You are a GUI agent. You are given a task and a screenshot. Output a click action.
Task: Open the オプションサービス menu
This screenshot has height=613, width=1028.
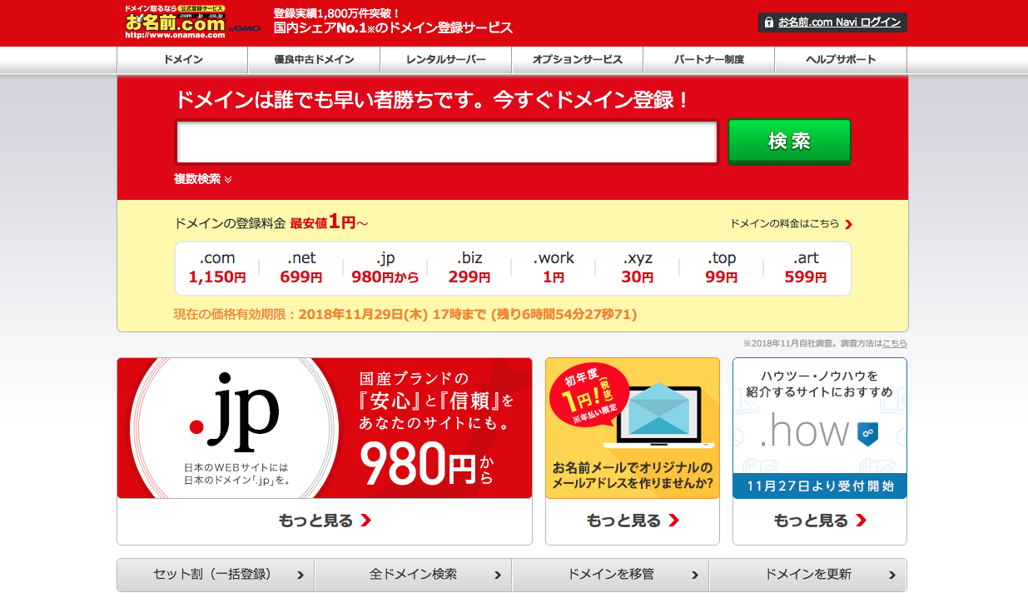[577, 60]
